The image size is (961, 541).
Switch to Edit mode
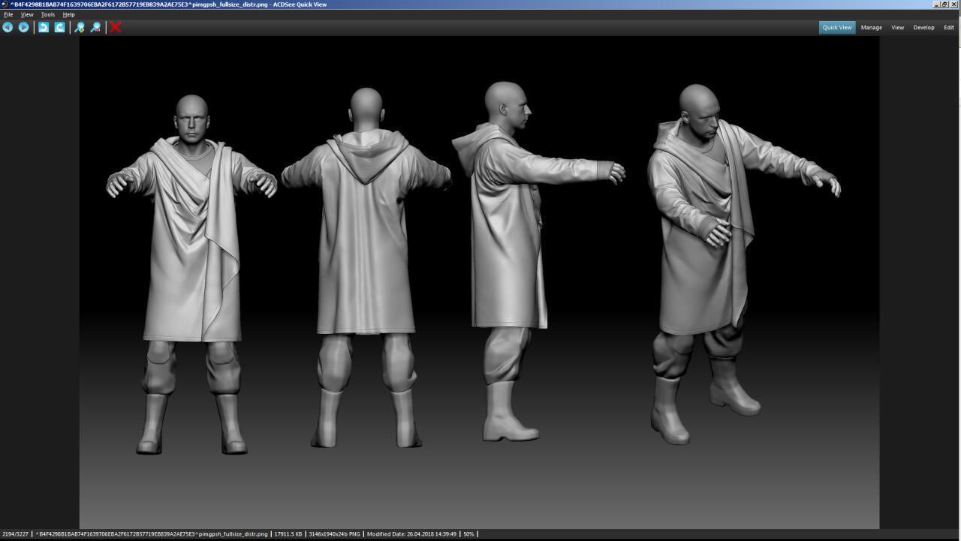[949, 27]
